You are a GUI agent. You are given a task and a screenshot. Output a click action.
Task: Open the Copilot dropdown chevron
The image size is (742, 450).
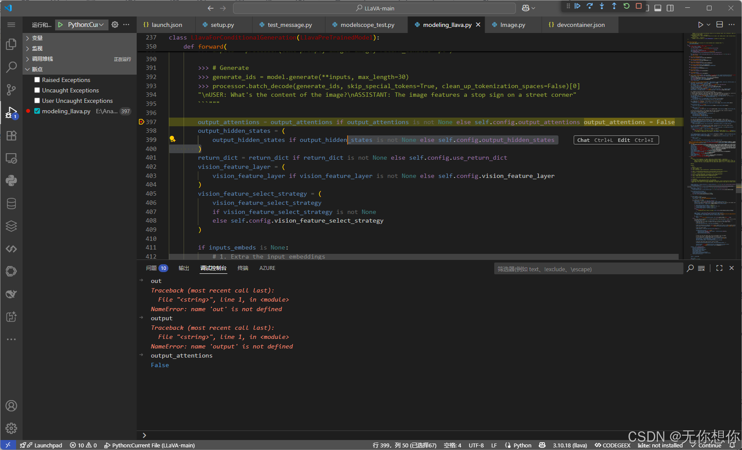(533, 8)
